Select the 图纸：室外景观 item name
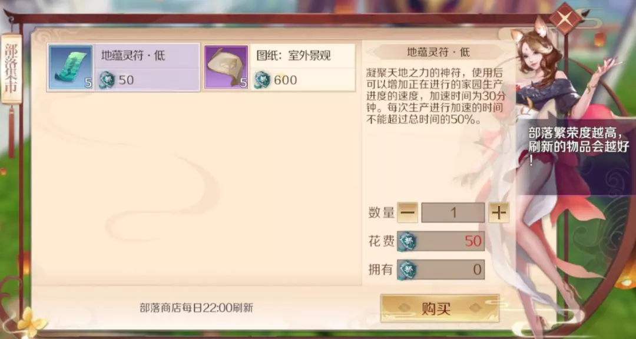Image resolution: width=636 pixels, height=339 pixels. [294, 56]
